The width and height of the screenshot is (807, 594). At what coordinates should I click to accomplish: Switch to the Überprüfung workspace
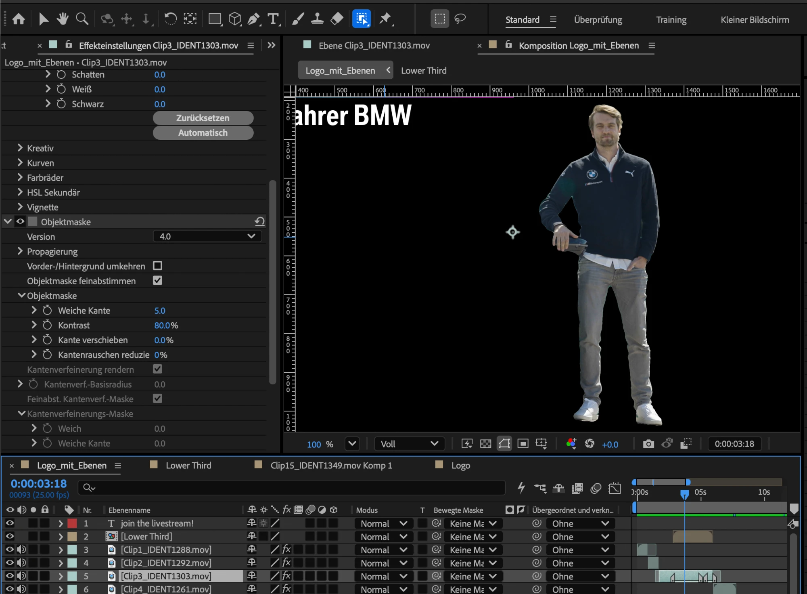[598, 20]
